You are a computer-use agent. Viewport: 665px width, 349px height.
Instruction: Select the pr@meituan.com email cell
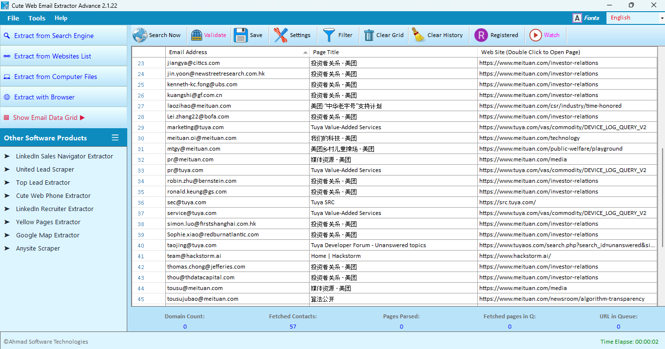click(x=237, y=159)
